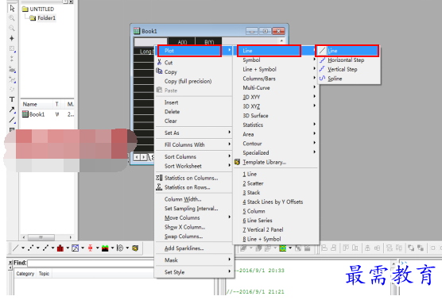
Task: Click the Topic column header
Action: pyautogui.click(x=44, y=274)
